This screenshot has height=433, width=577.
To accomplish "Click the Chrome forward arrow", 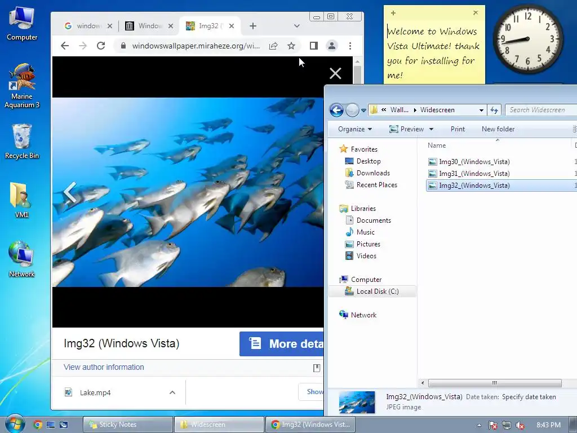I will 83,46.
